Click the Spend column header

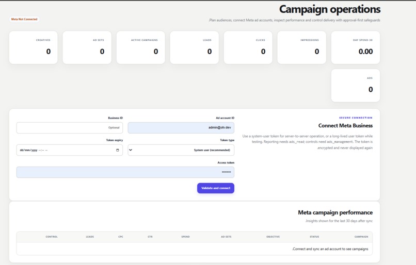185,237
